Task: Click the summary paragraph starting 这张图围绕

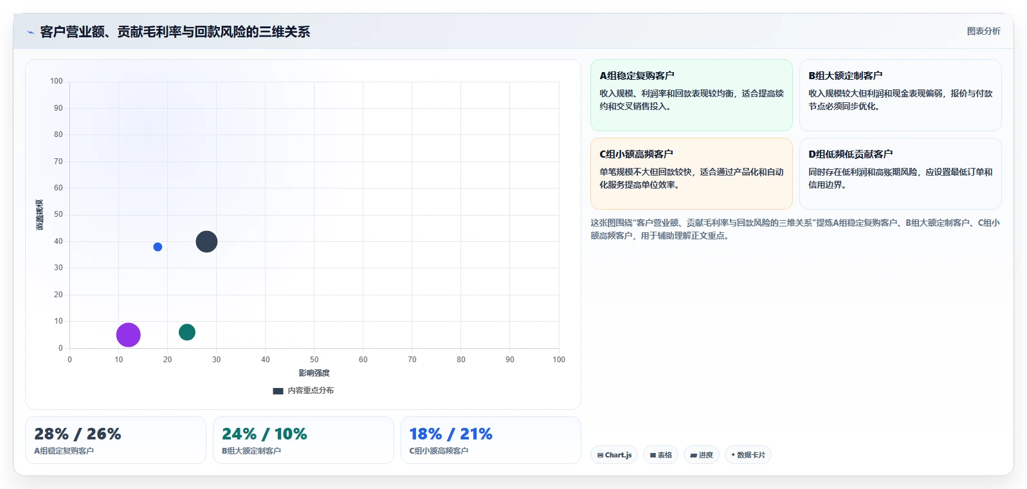Action: (795, 229)
